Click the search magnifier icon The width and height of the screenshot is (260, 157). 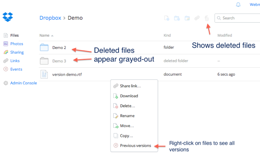[219, 18]
